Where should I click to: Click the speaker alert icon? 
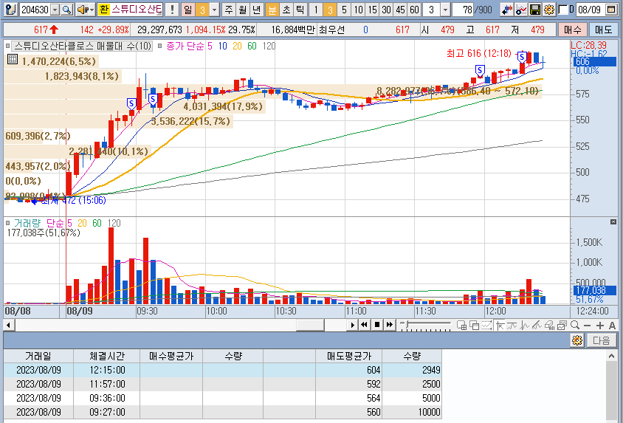[82, 10]
